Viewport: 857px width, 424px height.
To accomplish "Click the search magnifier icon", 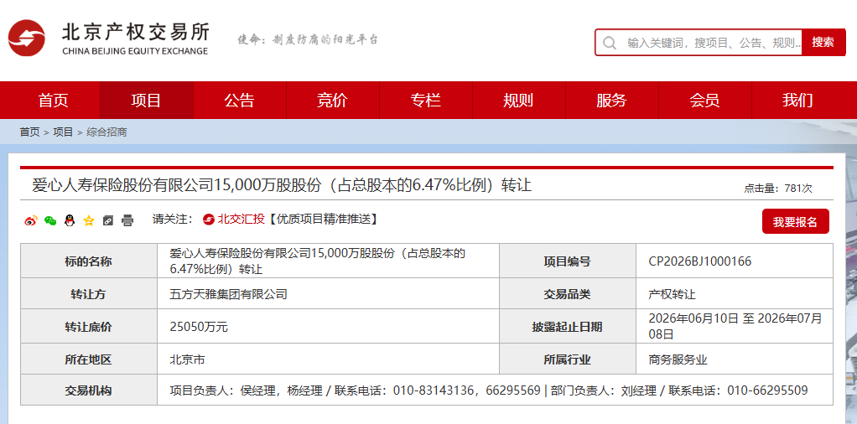I will coord(610,43).
